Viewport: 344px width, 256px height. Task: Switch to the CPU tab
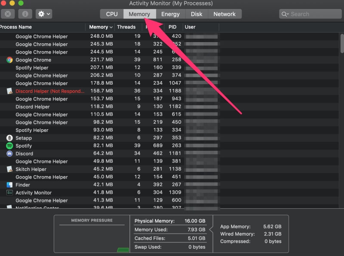(x=112, y=14)
